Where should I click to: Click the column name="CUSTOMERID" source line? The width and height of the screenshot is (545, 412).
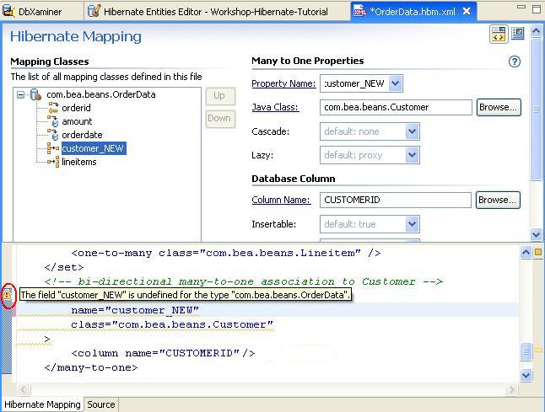[x=163, y=353]
